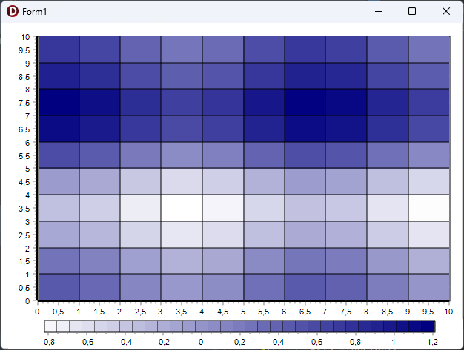This screenshot has height=350, width=464.
Task: Click the y-axis label 5,5
Action: 24,156
